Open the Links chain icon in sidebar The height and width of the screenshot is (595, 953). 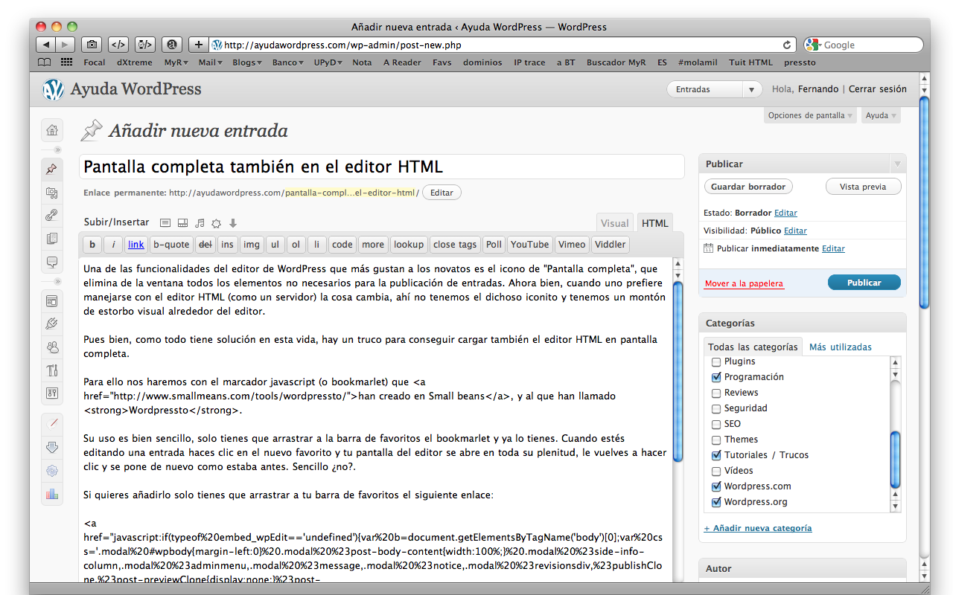51,216
